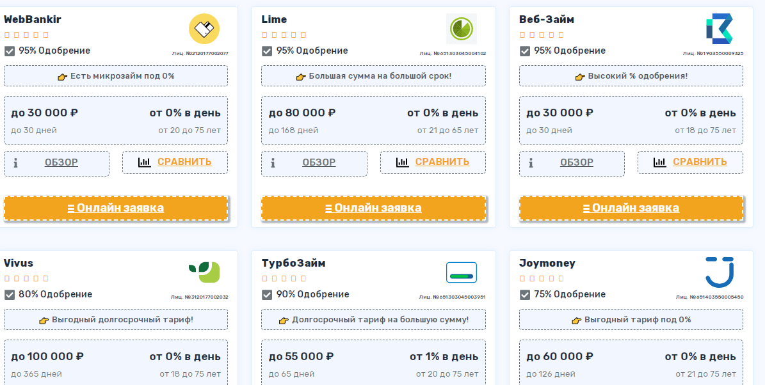Toggle the WebBankir 95% Одобрение checkbox
Viewport: 765px width, 385px height.
point(10,51)
